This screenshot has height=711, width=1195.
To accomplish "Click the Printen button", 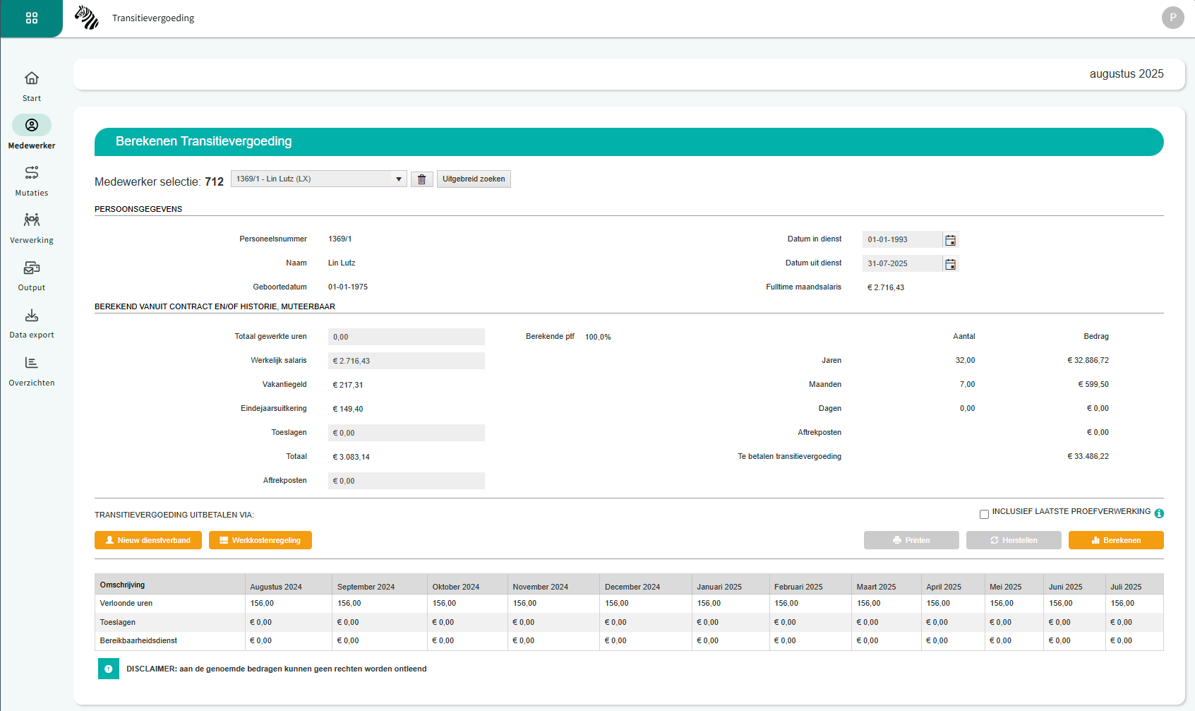I will (911, 540).
